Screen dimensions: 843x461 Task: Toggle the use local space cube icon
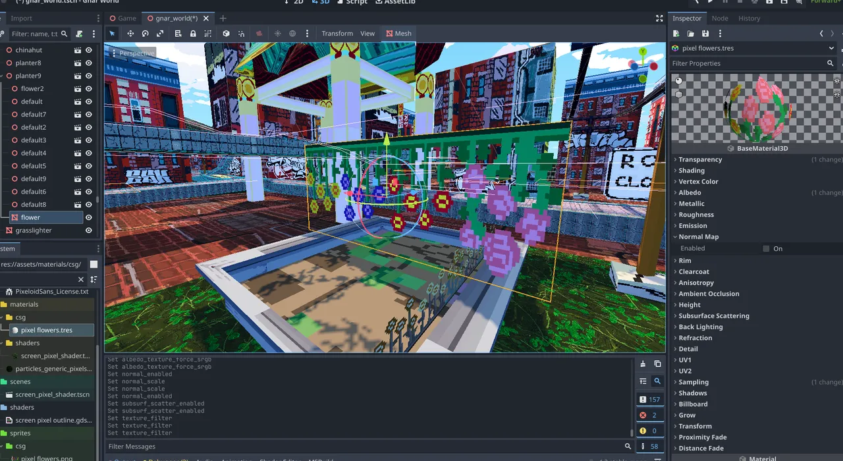[x=226, y=34]
